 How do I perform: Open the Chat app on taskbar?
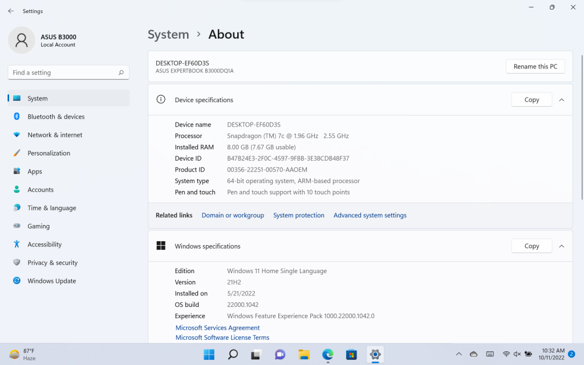point(279,355)
